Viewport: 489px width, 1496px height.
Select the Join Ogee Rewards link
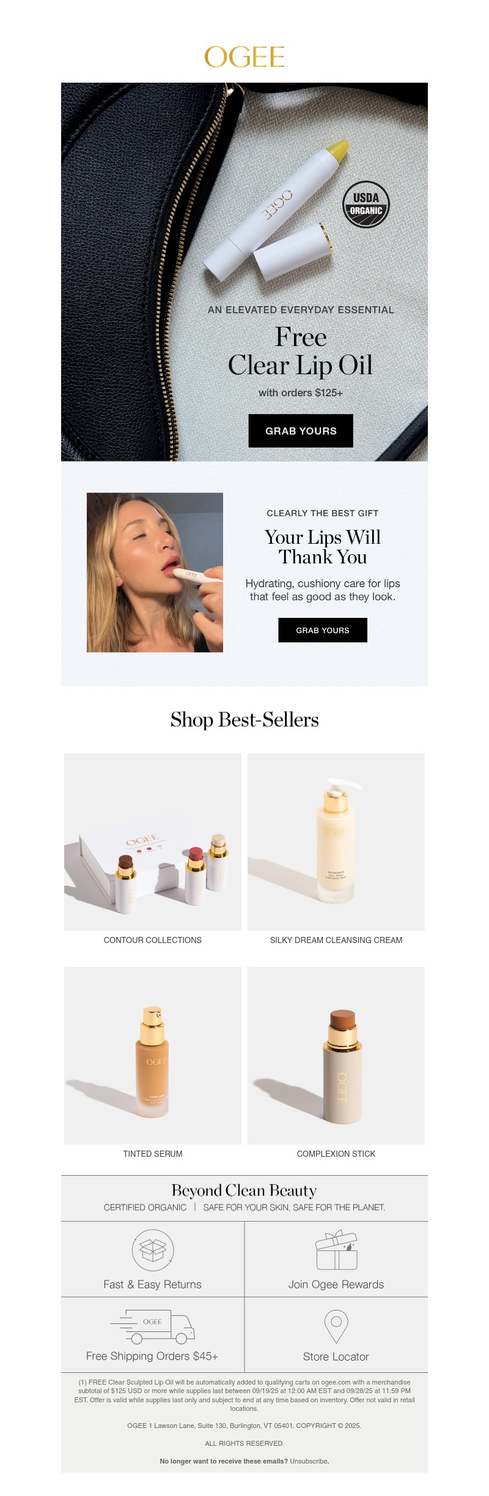click(336, 1284)
